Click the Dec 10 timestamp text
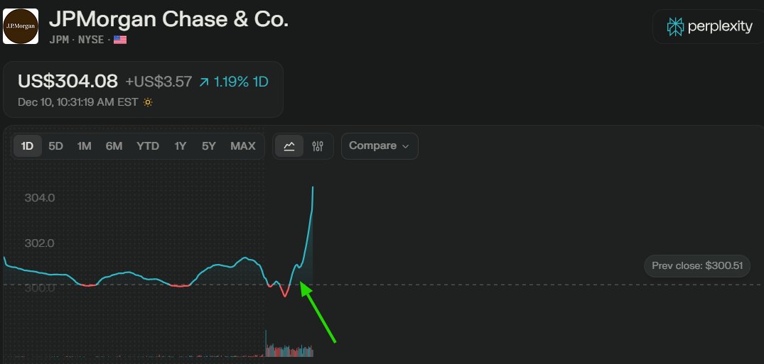Screen dimensions: 764x364 click(78, 102)
